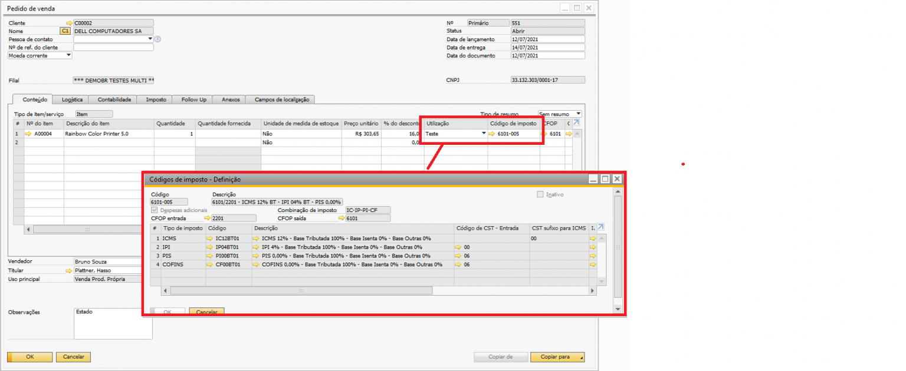
Task: Click the yellow C1 icon beside Nome
Action: [65, 31]
